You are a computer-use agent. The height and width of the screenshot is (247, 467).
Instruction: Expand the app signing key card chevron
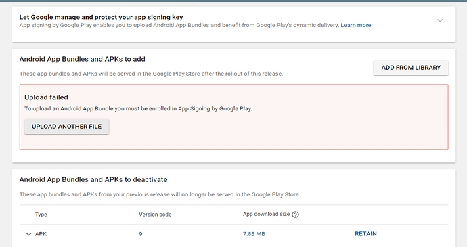point(440,20)
